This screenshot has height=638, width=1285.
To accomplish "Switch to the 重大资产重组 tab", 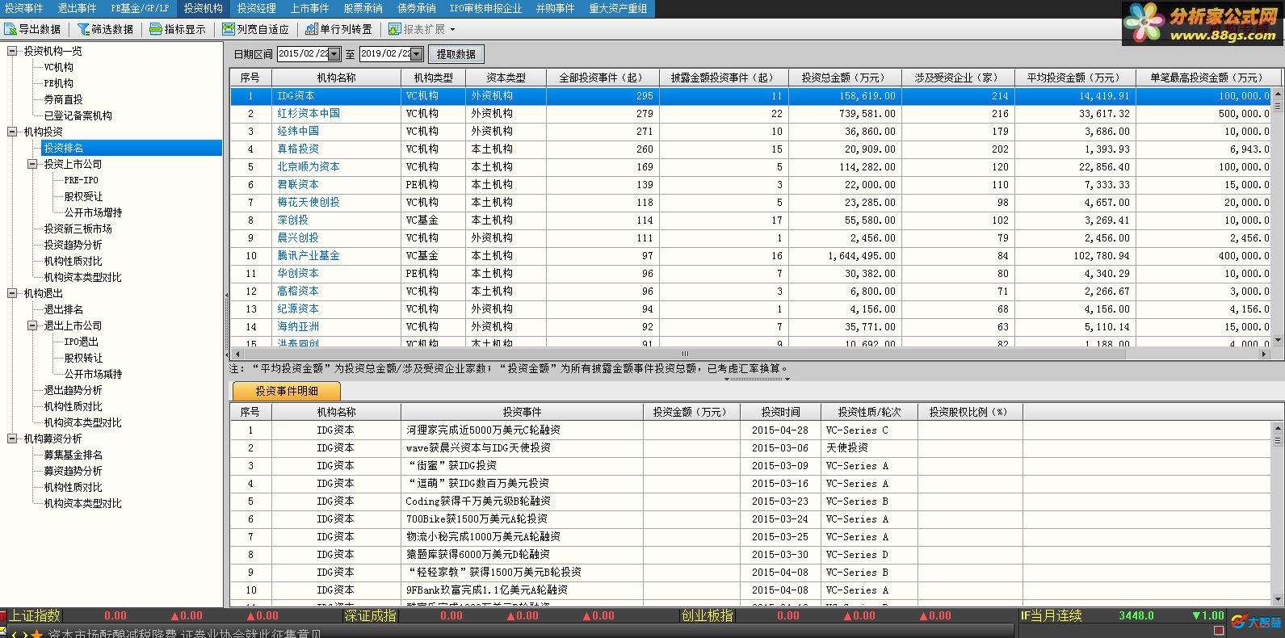I will (618, 8).
